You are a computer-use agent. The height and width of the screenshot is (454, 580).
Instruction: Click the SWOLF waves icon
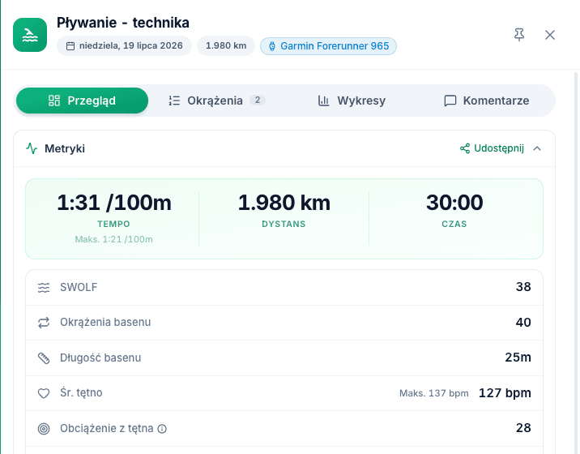(x=44, y=288)
